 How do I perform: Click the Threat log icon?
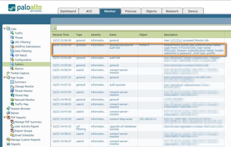12,37
